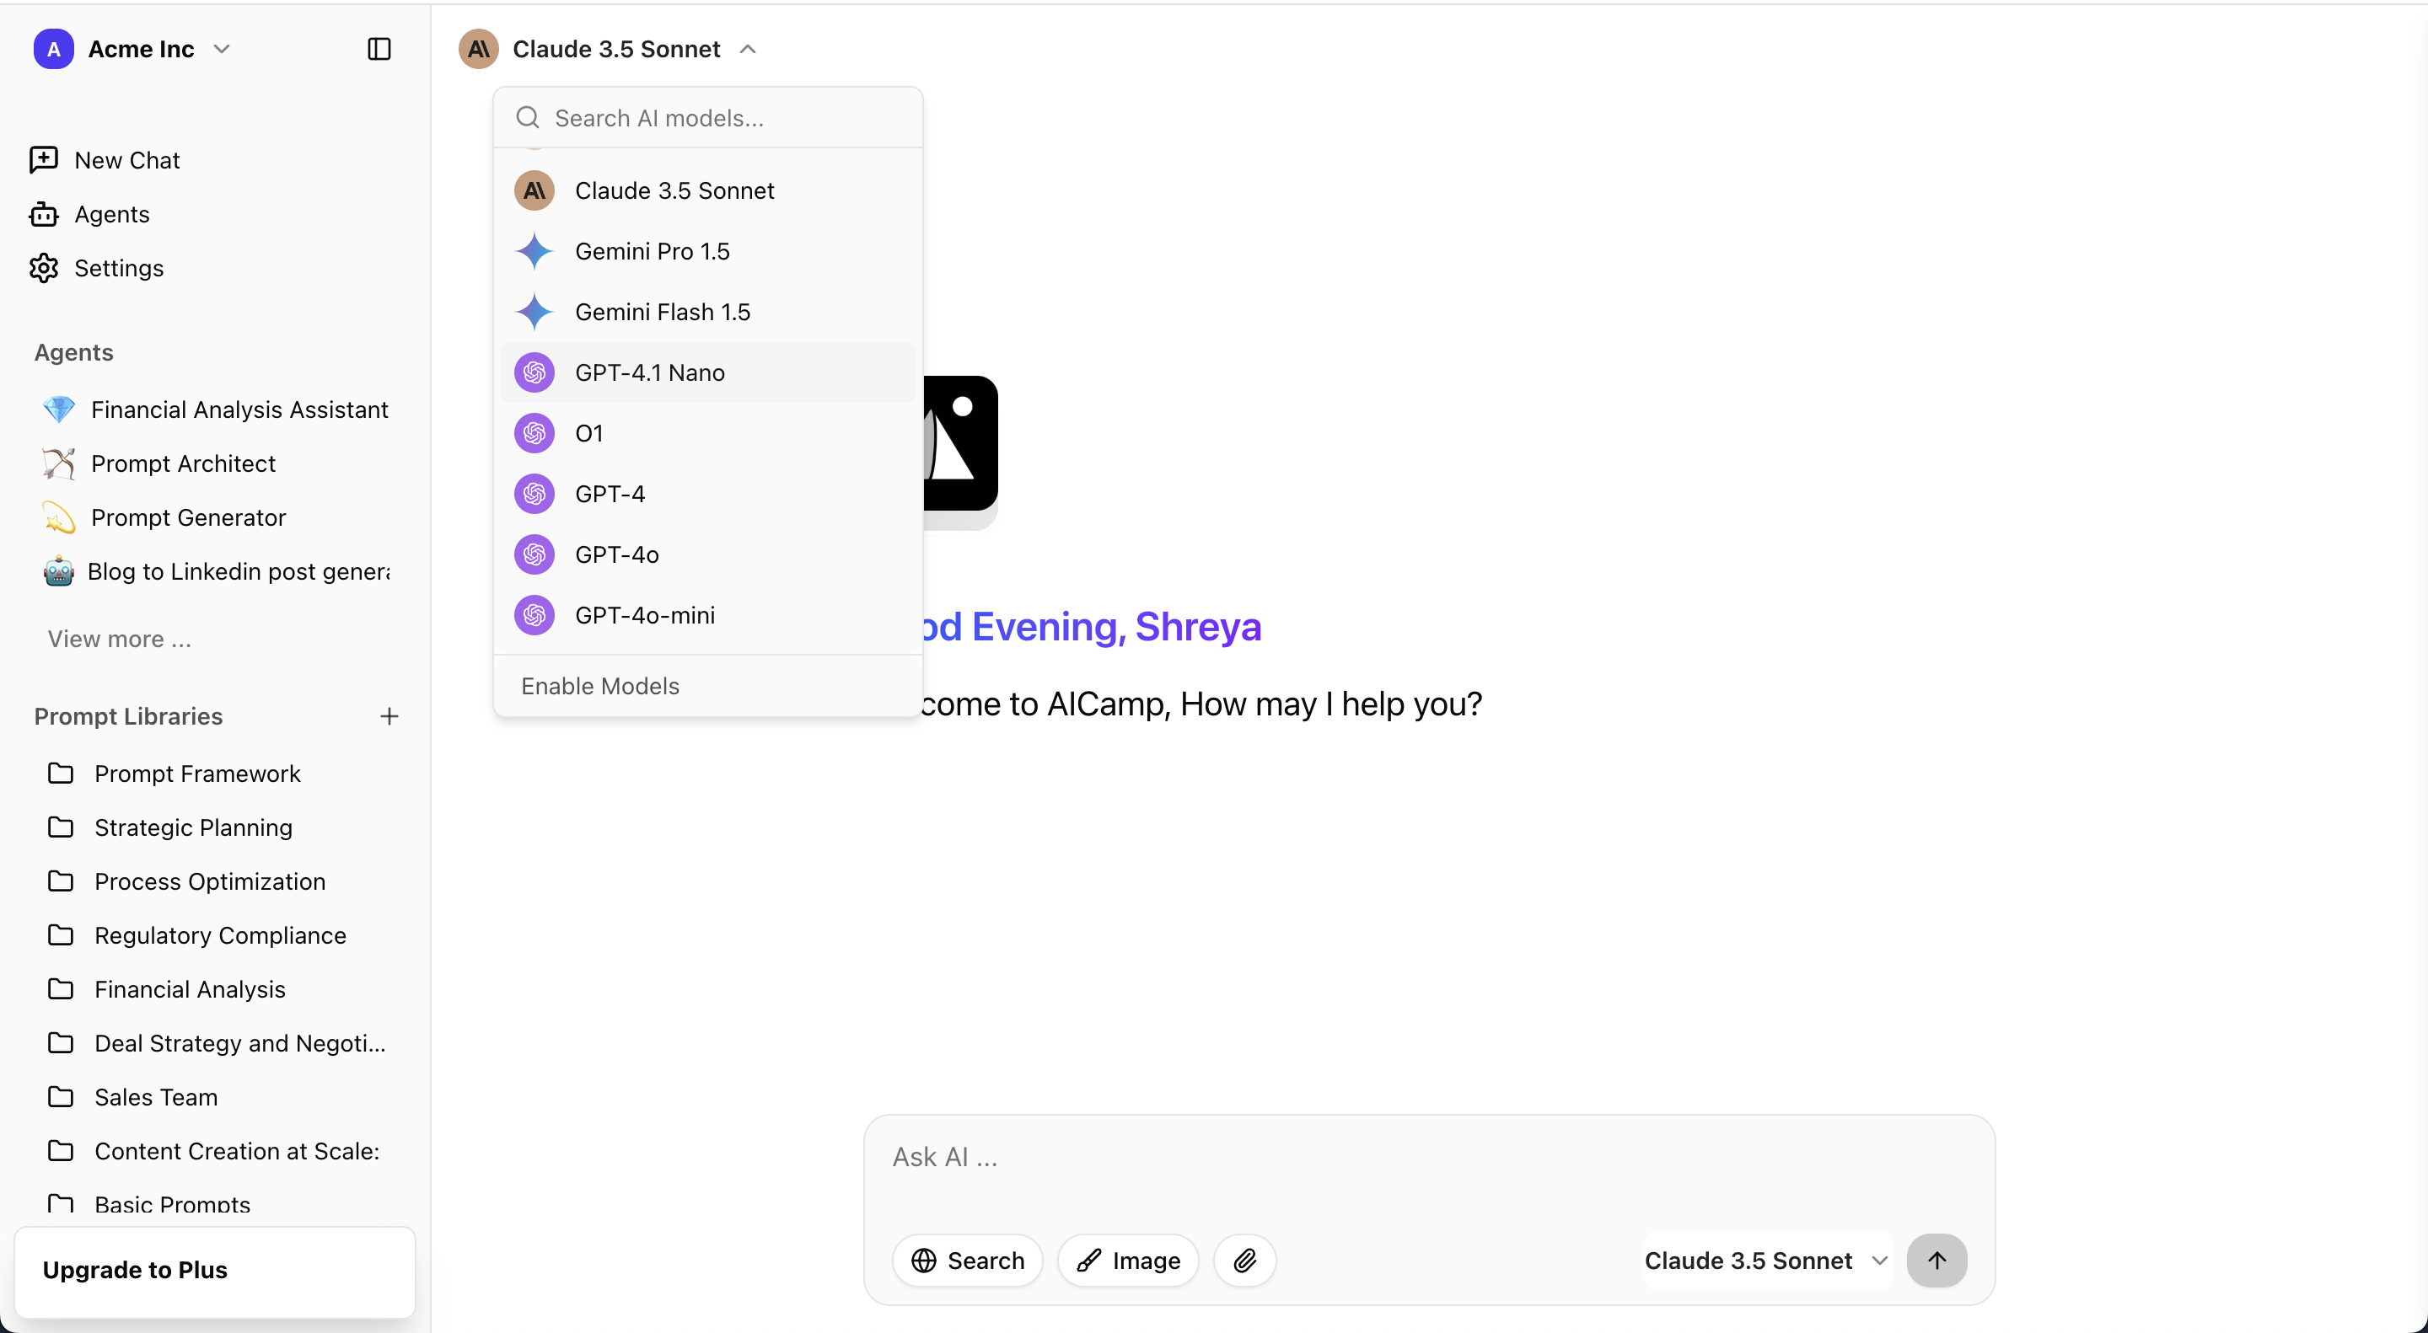
Task: Select the O1 model
Action: point(708,432)
